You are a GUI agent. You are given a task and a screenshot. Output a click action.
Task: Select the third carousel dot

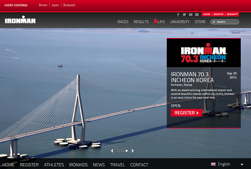pos(127,151)
